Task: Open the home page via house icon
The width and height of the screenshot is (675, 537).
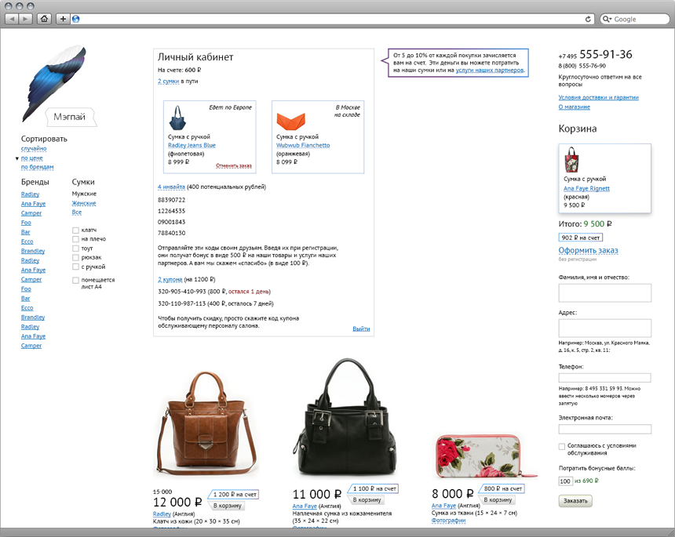Action: tap(44, 19)
